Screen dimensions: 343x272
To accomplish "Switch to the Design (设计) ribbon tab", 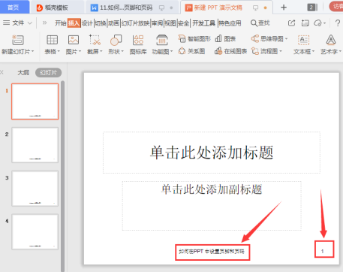I will (87, 23).
